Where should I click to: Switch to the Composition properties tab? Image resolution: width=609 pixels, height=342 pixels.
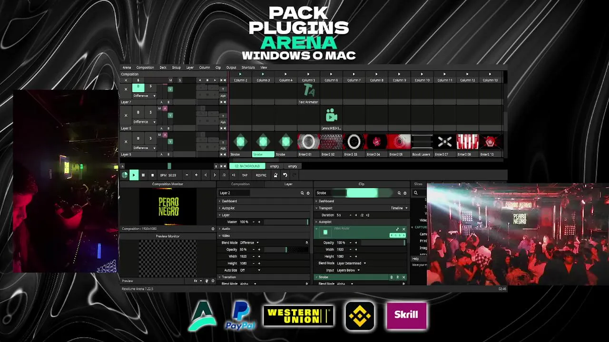(240, 184)
